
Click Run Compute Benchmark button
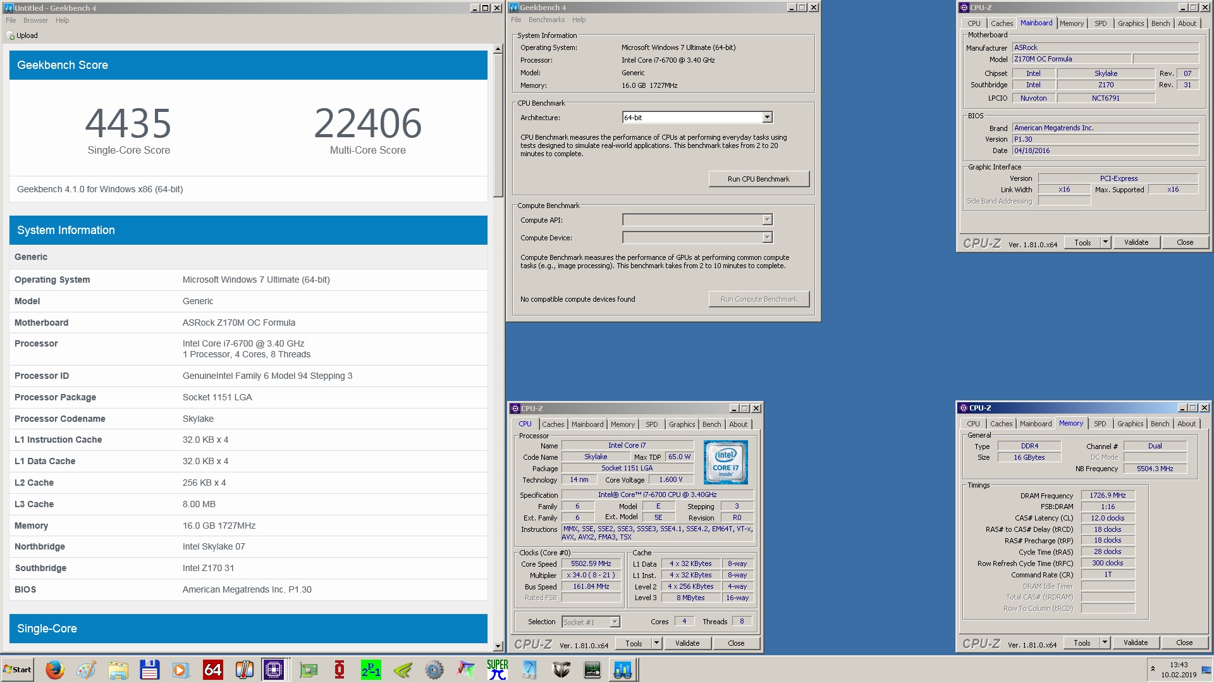pyautogui.click(x=758, y=299)
